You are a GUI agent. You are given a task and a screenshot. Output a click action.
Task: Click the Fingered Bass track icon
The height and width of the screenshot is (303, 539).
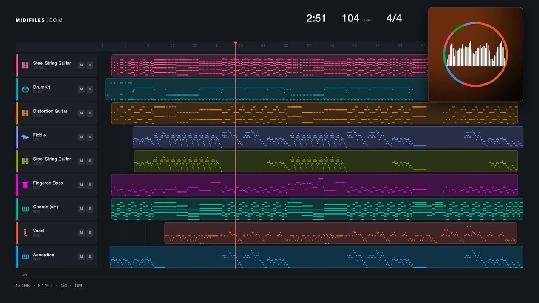pyautogui.click(x=25, y=185)
